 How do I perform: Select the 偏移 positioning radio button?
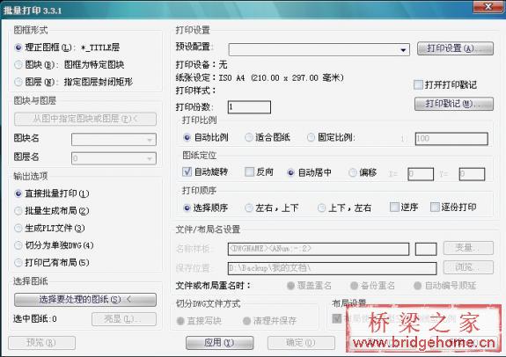(x=353, y=173)
